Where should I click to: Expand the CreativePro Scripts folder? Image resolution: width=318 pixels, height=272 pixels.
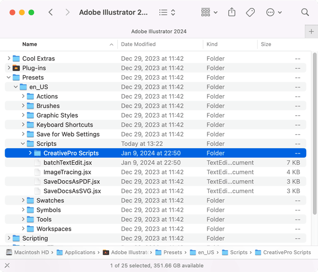coord(30,153)
